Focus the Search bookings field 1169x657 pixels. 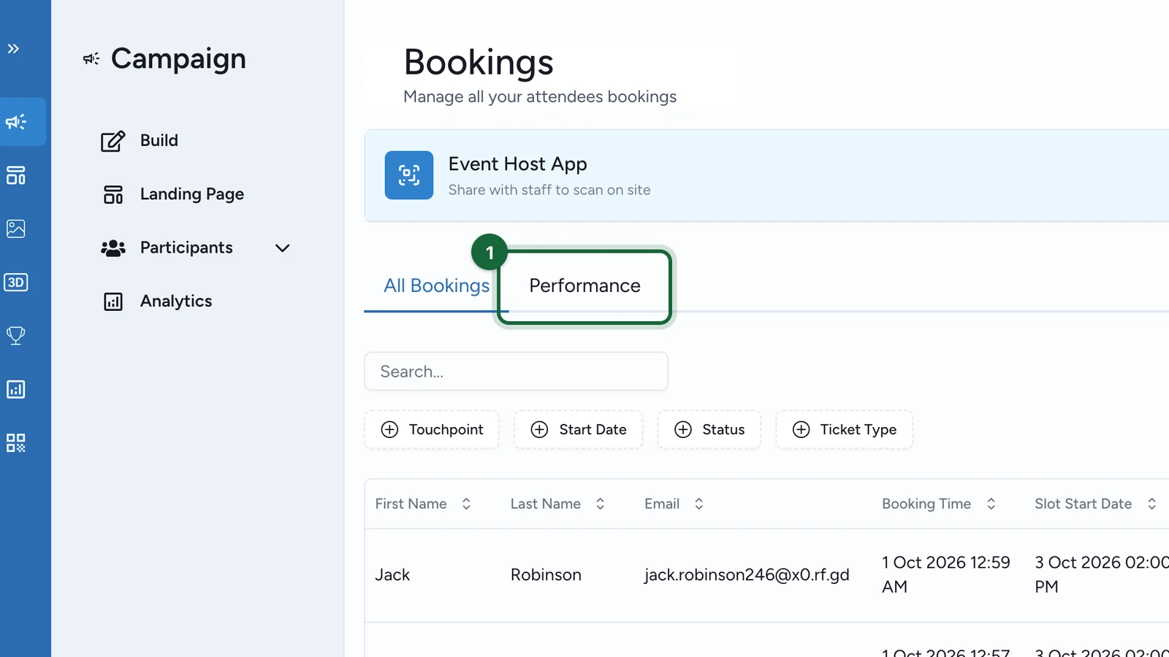coord(516,372)
